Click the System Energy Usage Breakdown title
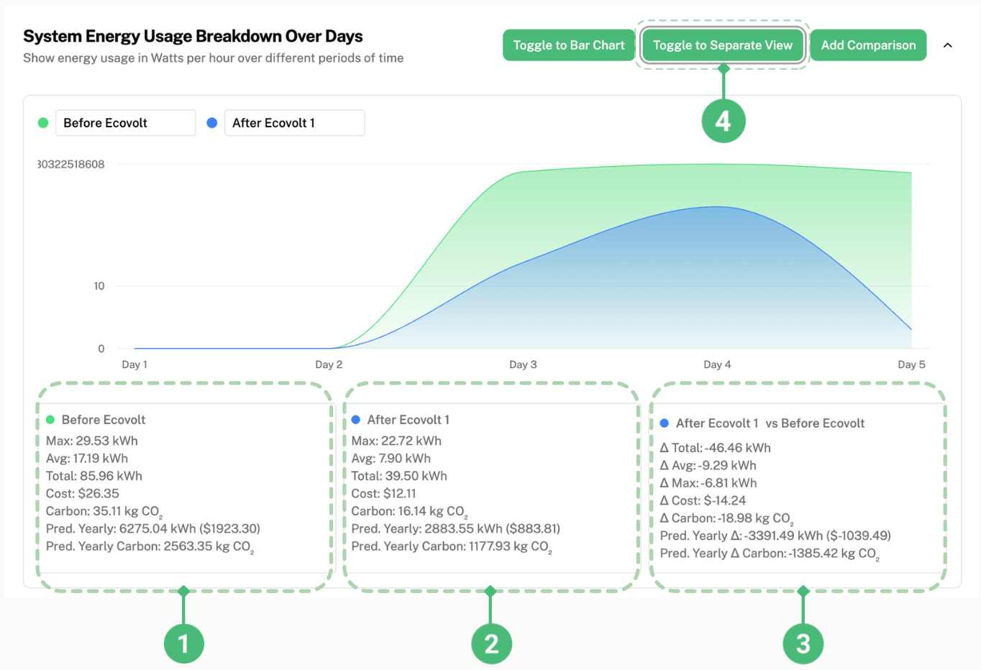This screenshot has height=670, width=981. pos(193,36)
